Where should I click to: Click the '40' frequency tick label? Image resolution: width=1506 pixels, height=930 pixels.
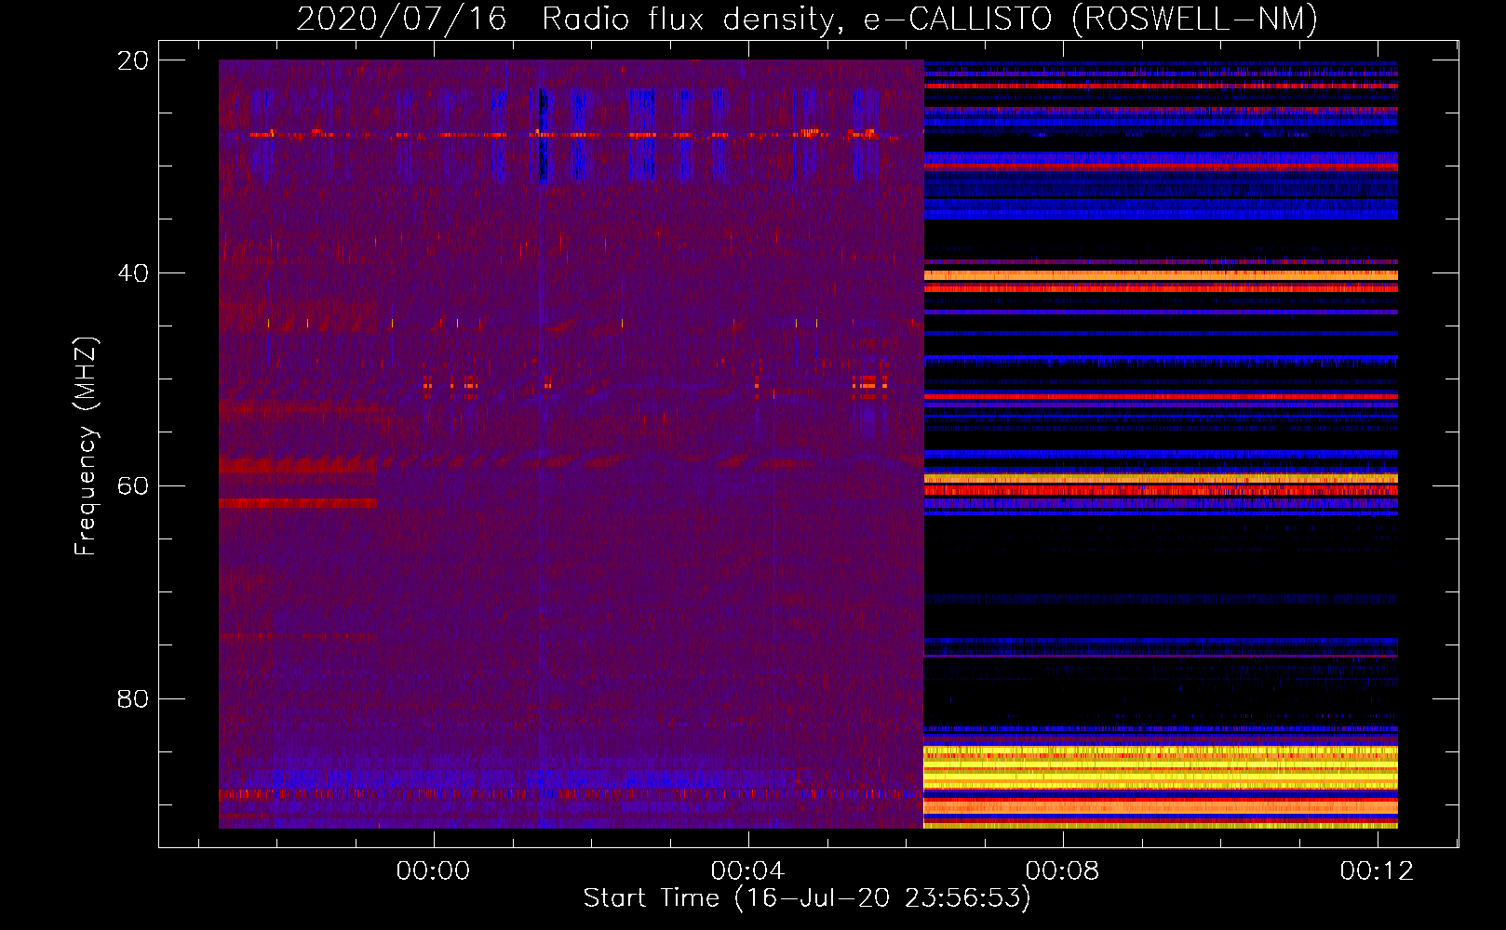point(132,273)
